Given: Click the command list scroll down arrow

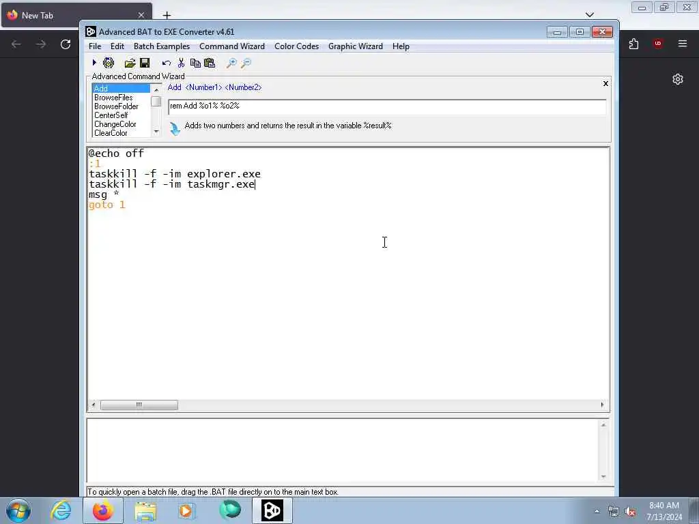Looking at the screenshot, I should point(156,132).
